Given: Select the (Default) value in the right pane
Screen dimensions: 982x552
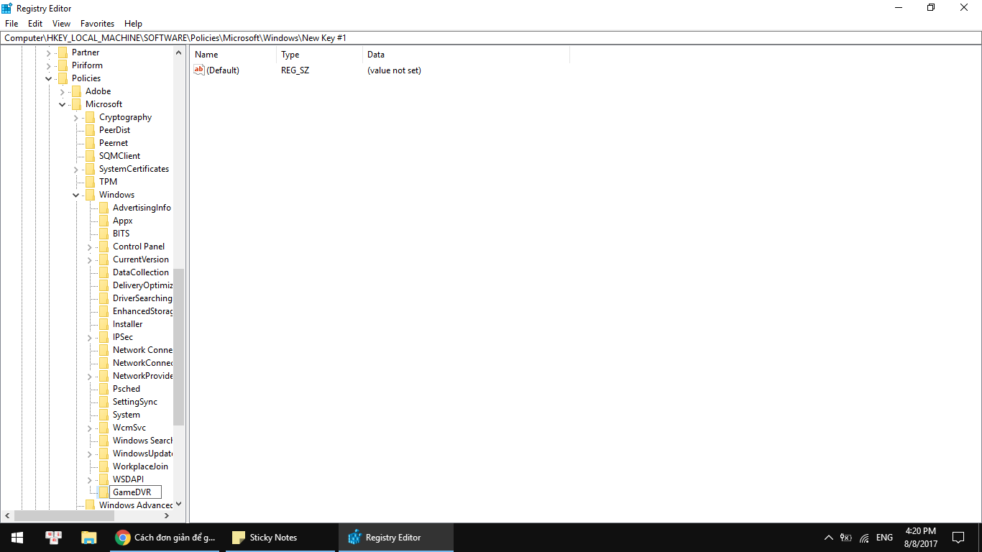Looking at the screenshot, I should pos(223,70).
